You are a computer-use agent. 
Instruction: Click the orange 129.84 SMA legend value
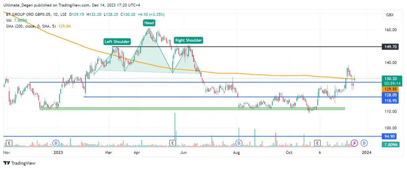(65, 26)
